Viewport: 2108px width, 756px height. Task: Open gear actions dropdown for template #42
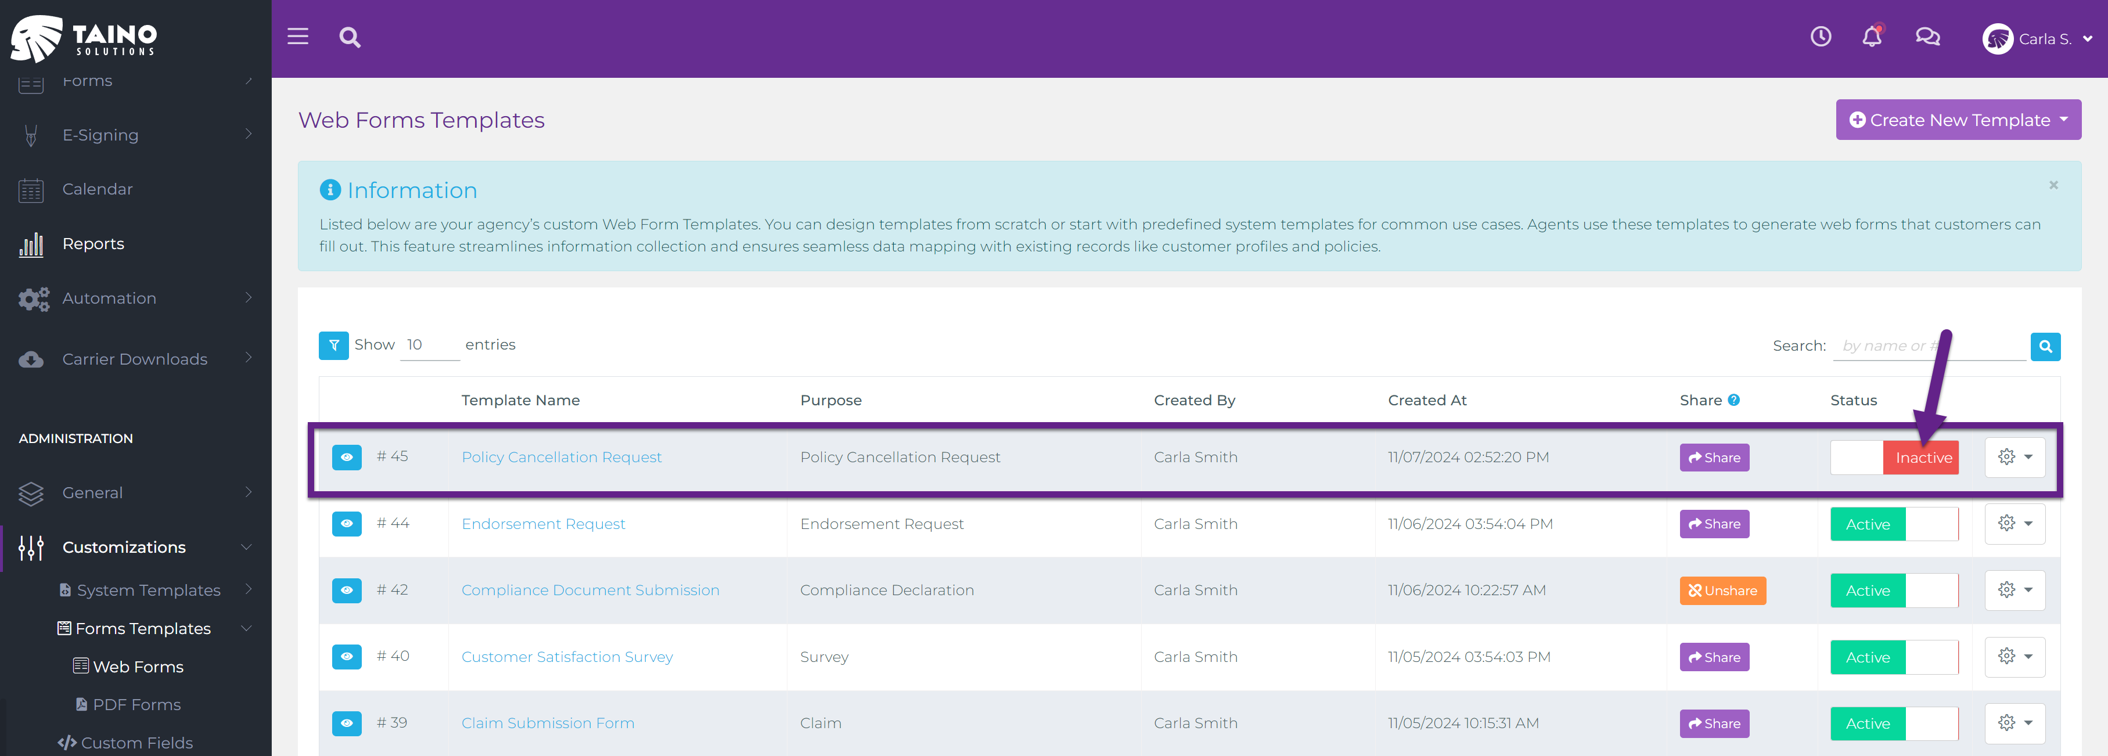tap(2015, 590)
